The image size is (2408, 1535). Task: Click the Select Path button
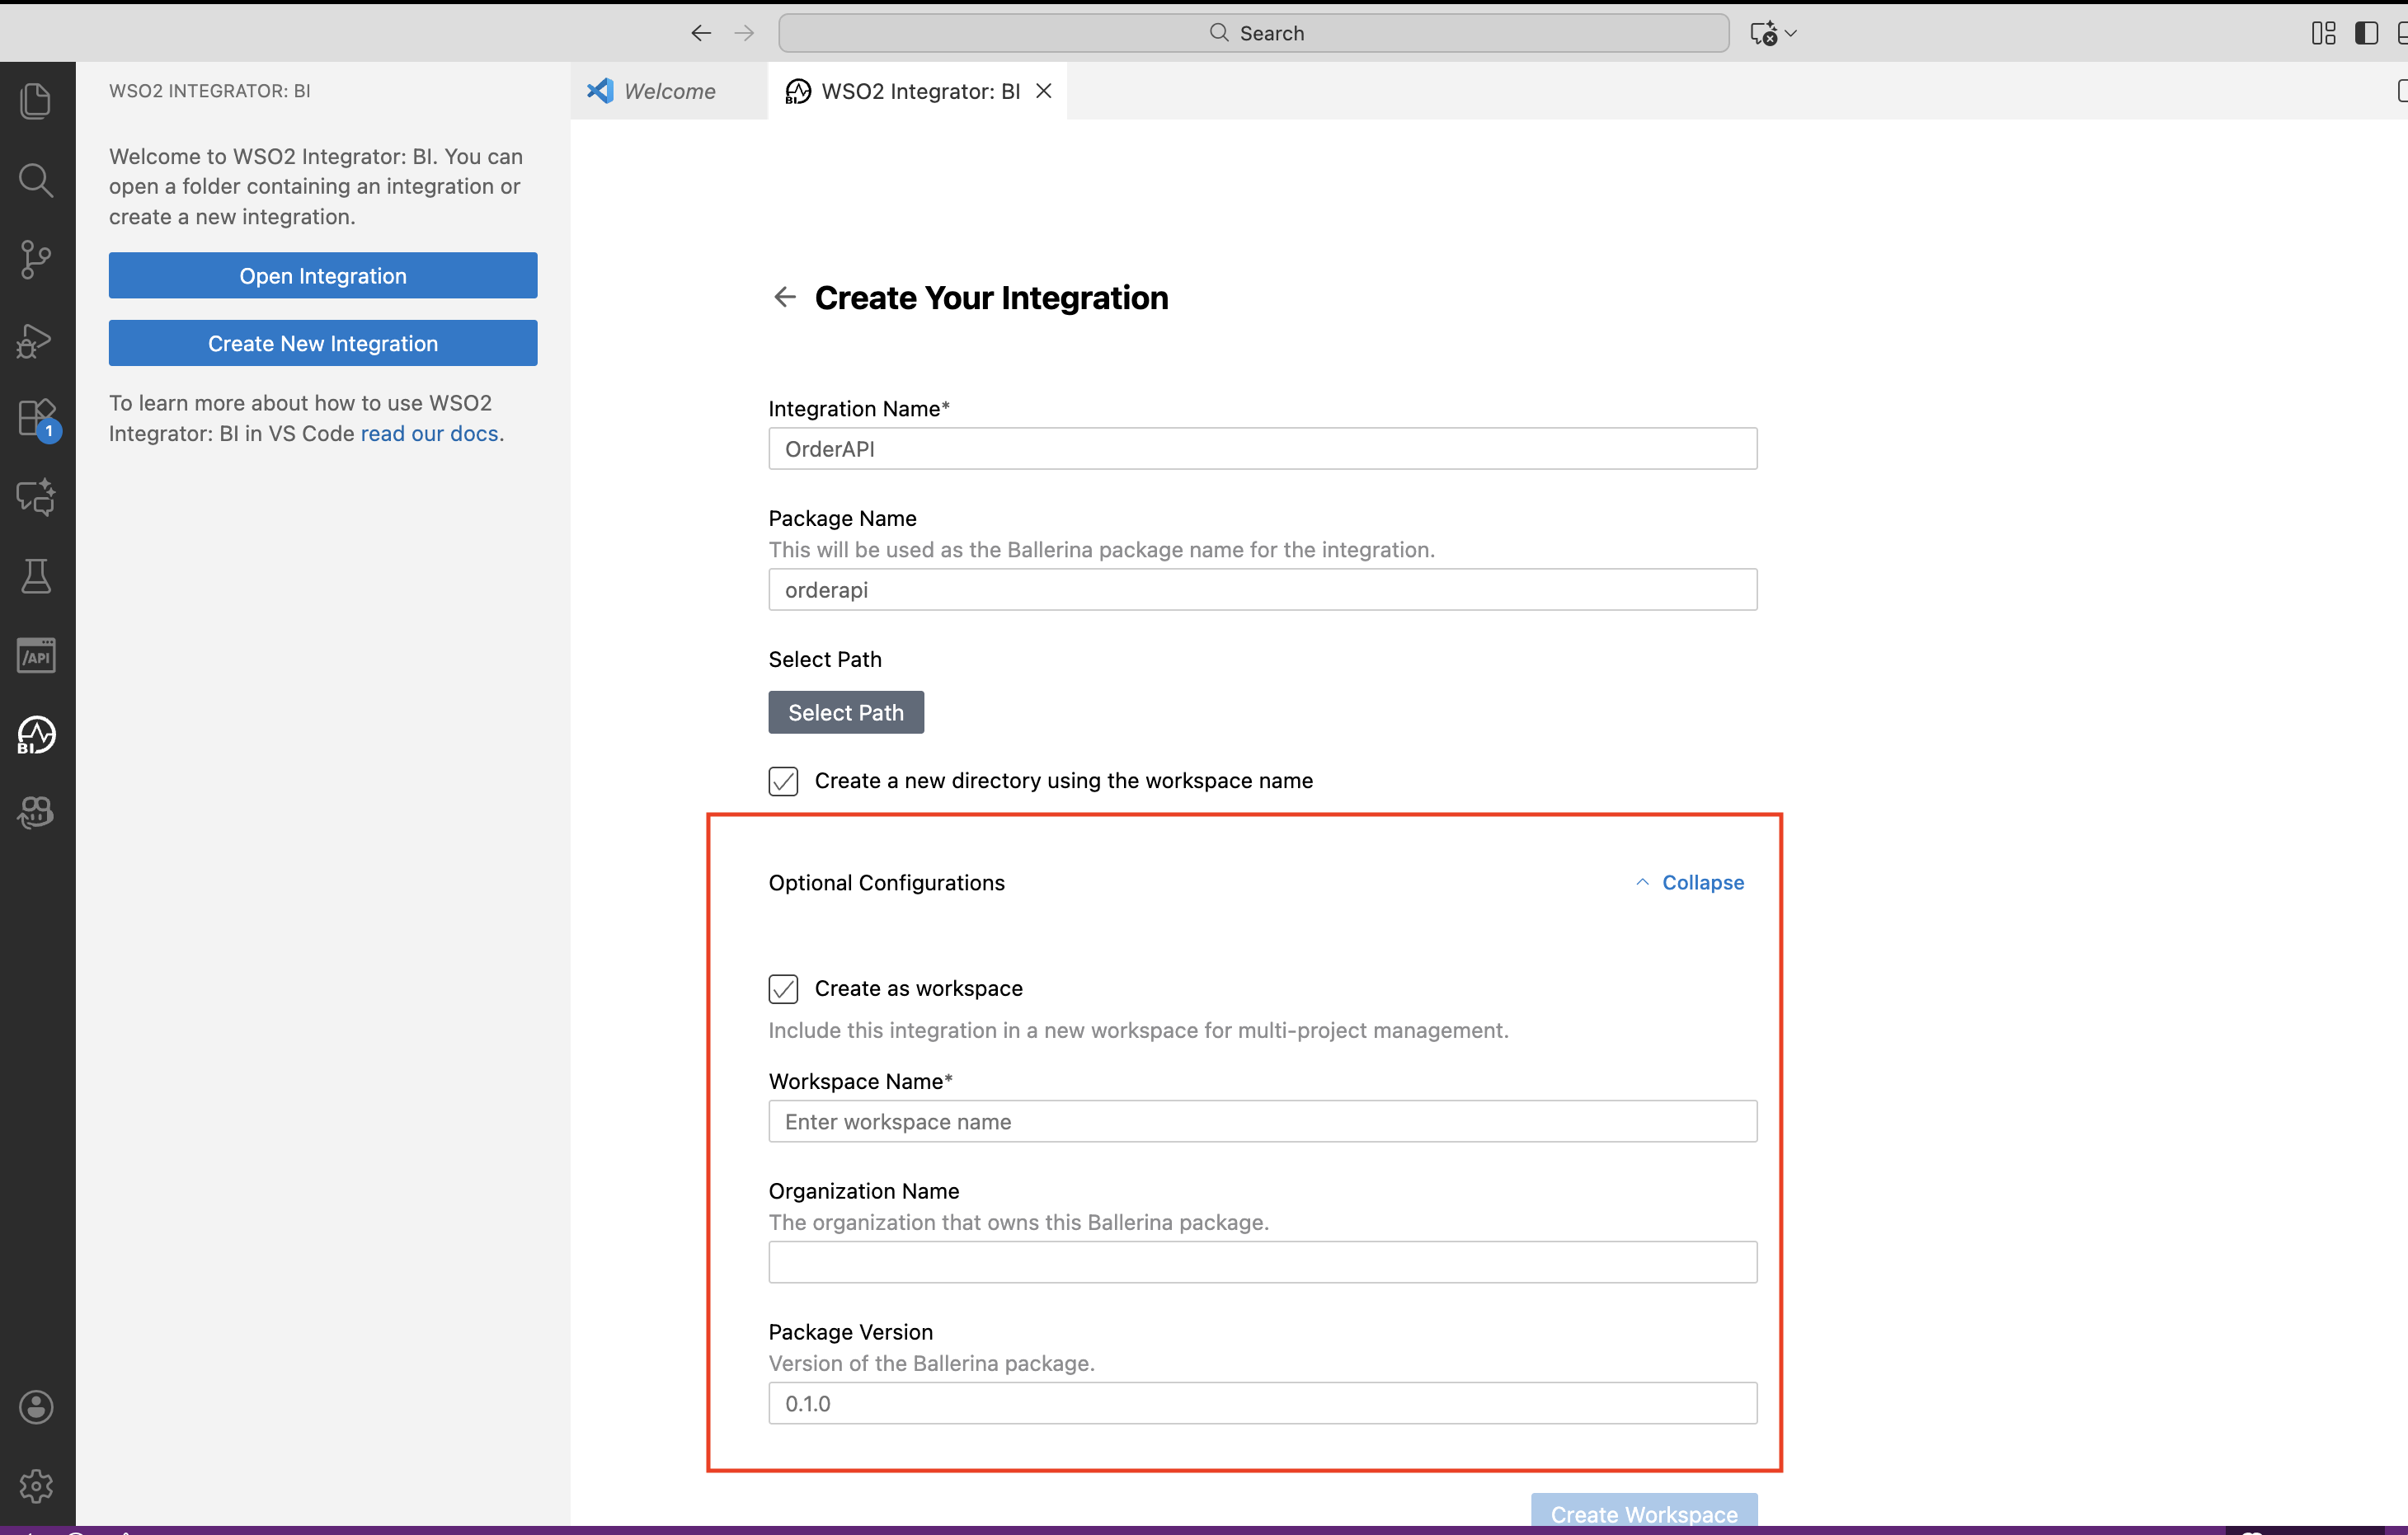tap(845, 711)
